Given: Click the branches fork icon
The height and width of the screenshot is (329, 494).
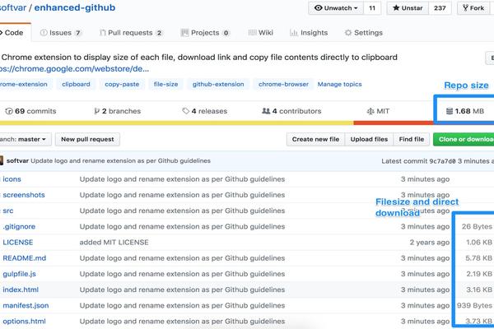Looking at the screenshot, I should tap(96, 111).
